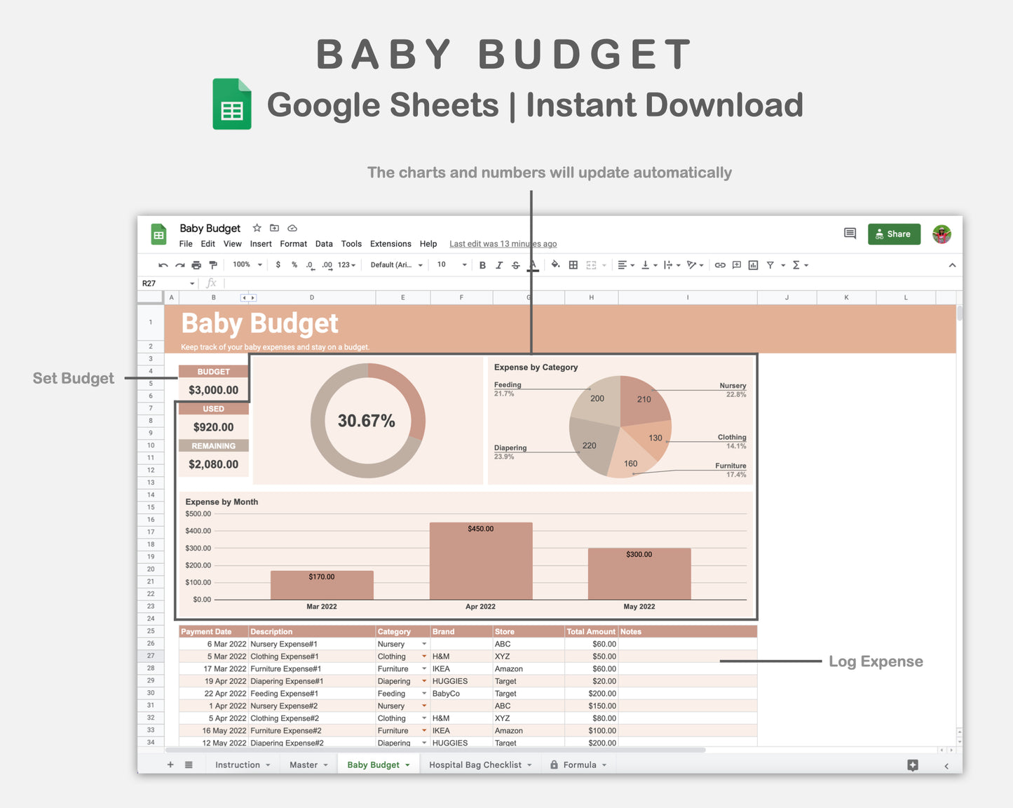This screenshot has width=1013, height=808.
Task: Open version history via last edit link
Action: 503,243
